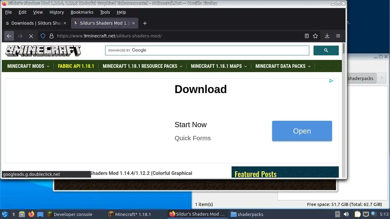The width and height of the screenshot is (390, 219).
Task: Go back to the previous page
Action: pos(9,36)
